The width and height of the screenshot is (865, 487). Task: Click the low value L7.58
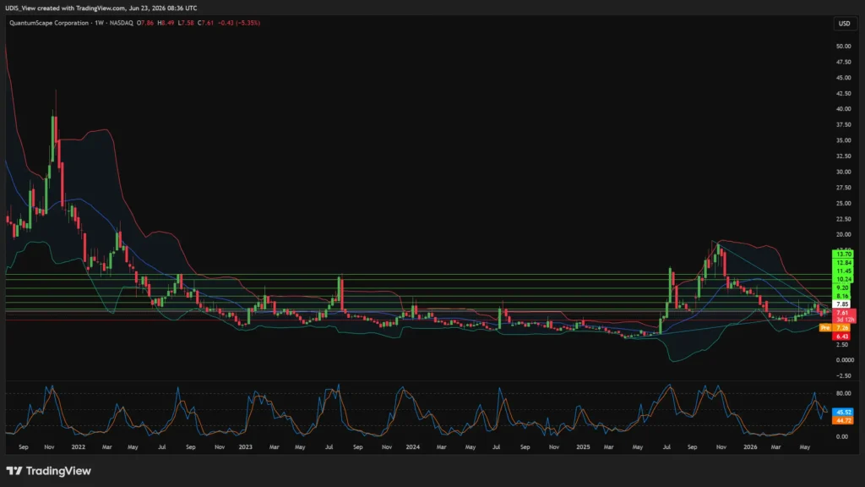point(185,23)
